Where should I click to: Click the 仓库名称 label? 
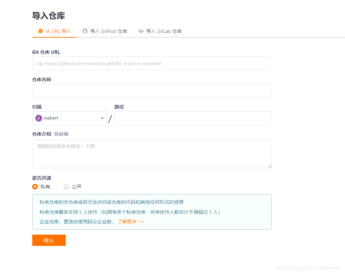(x=41, y=79)
